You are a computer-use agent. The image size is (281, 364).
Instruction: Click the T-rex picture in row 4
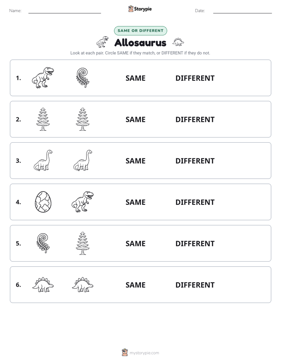coord(83,202)
